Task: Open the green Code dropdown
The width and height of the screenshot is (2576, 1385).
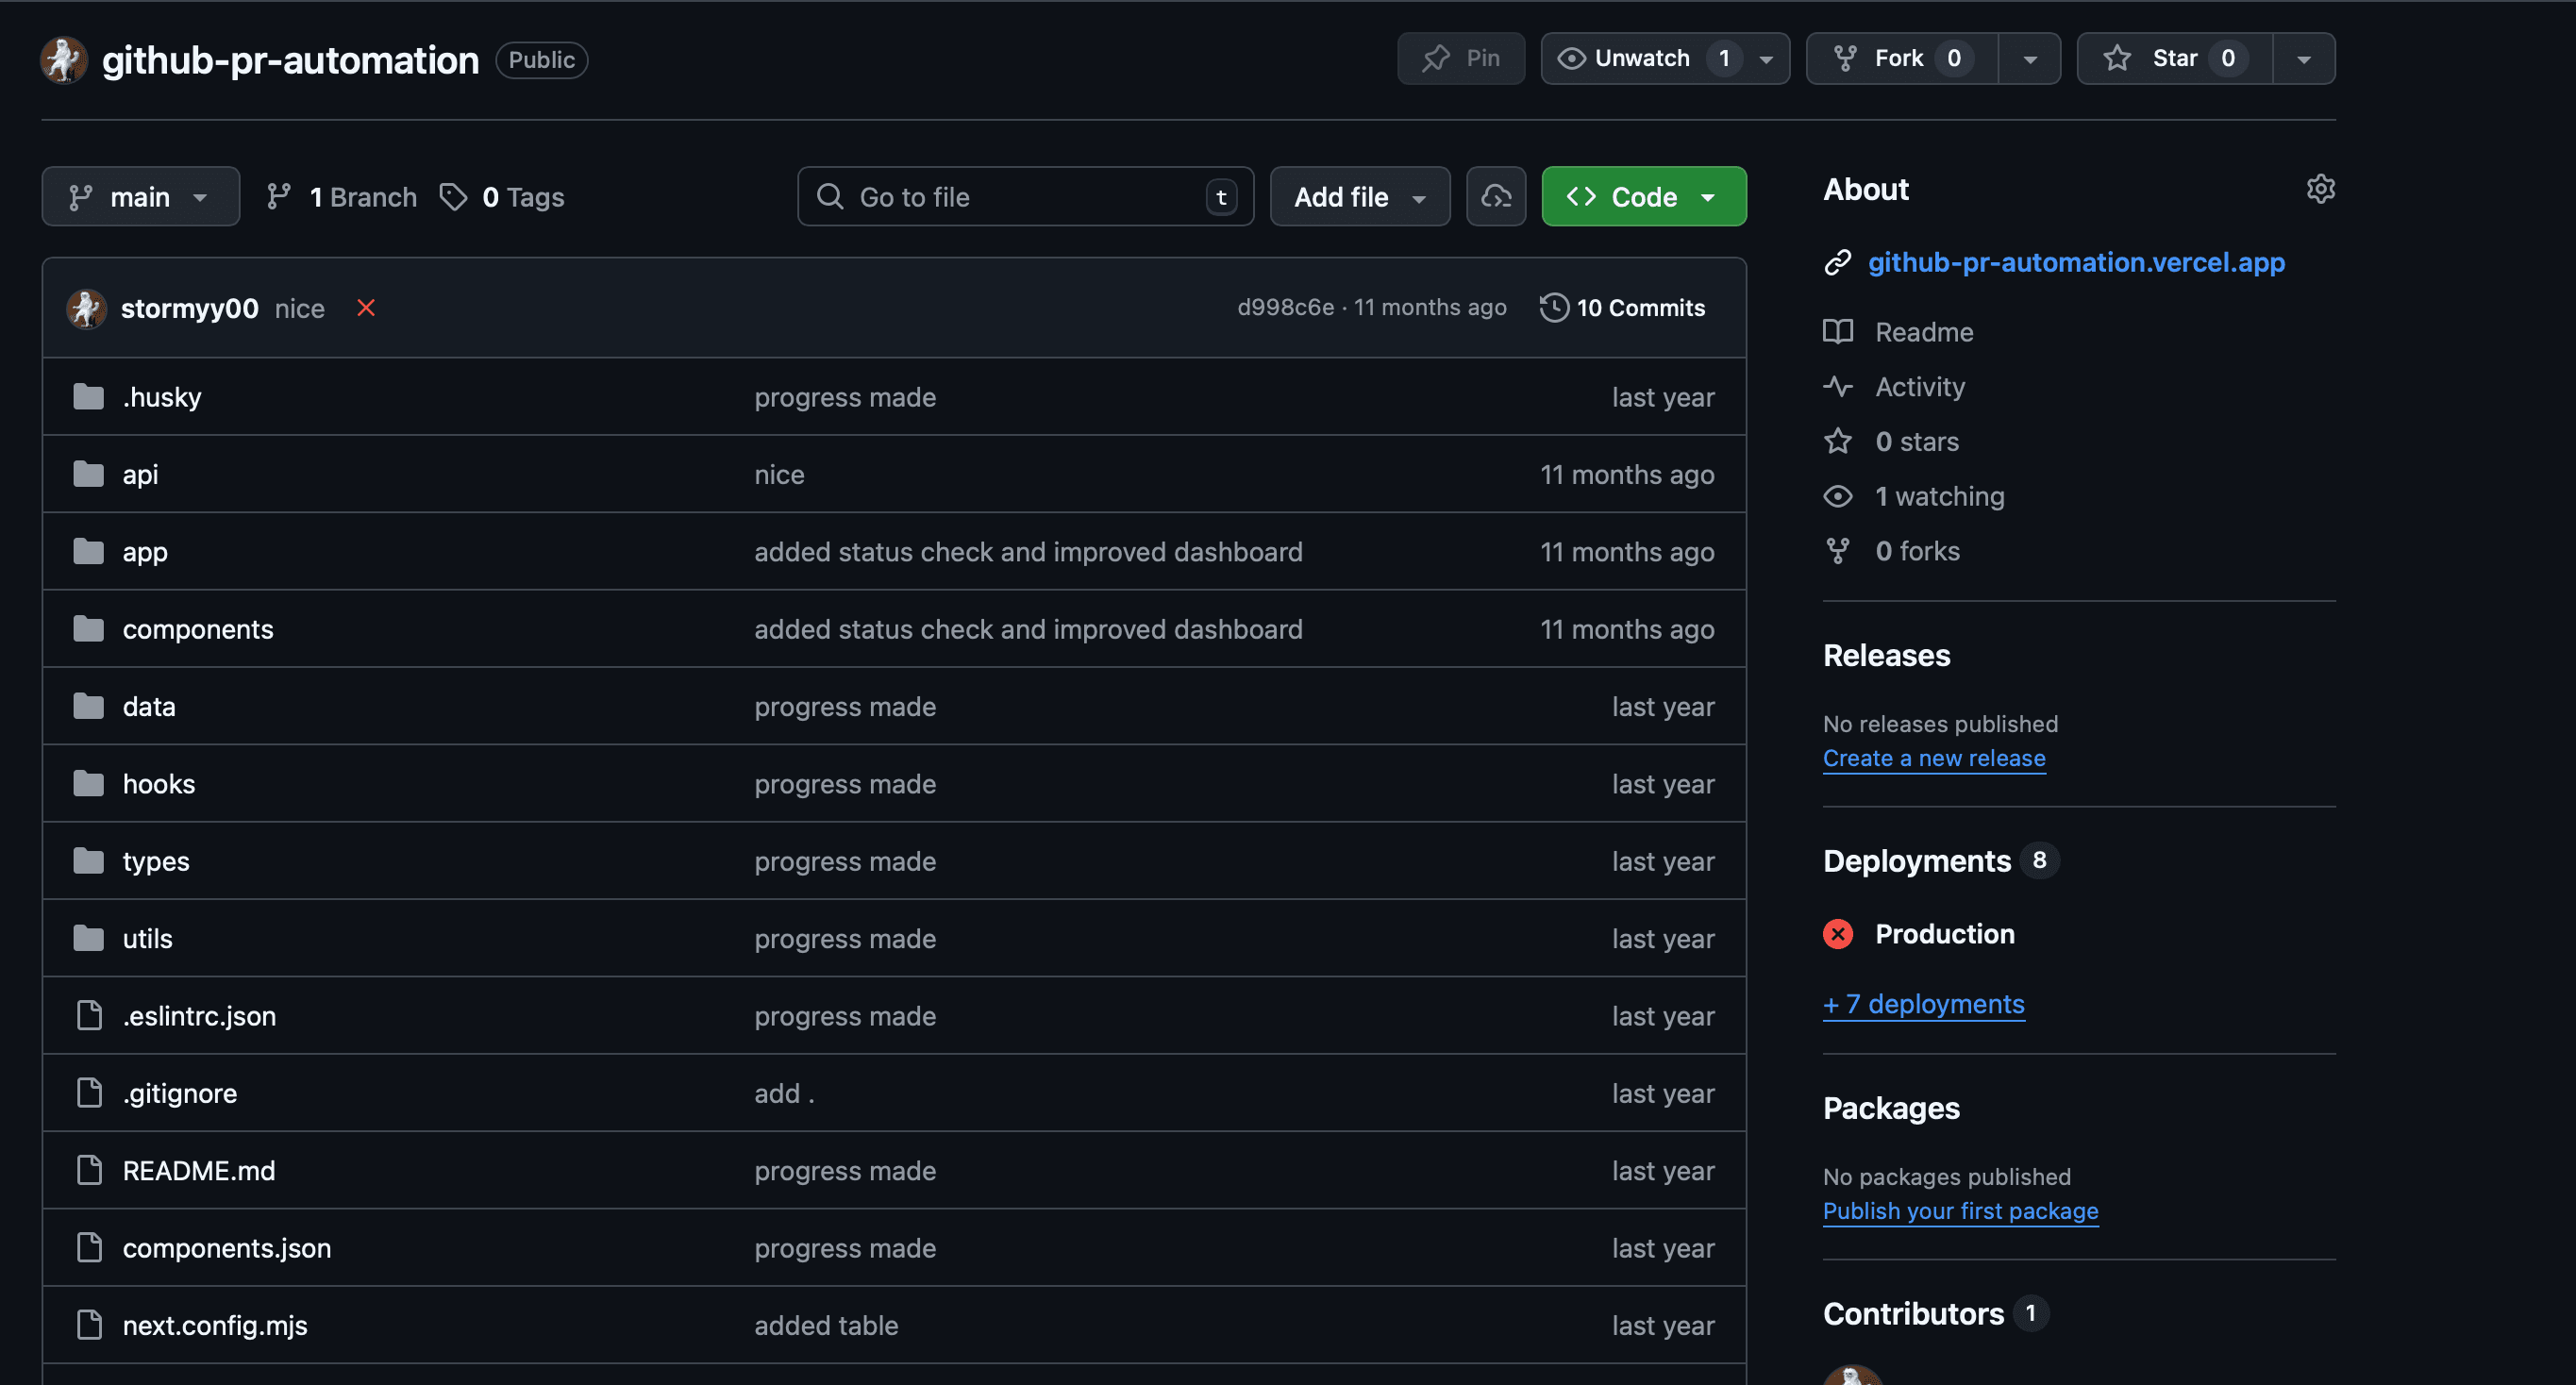Action: point(1643,196)
